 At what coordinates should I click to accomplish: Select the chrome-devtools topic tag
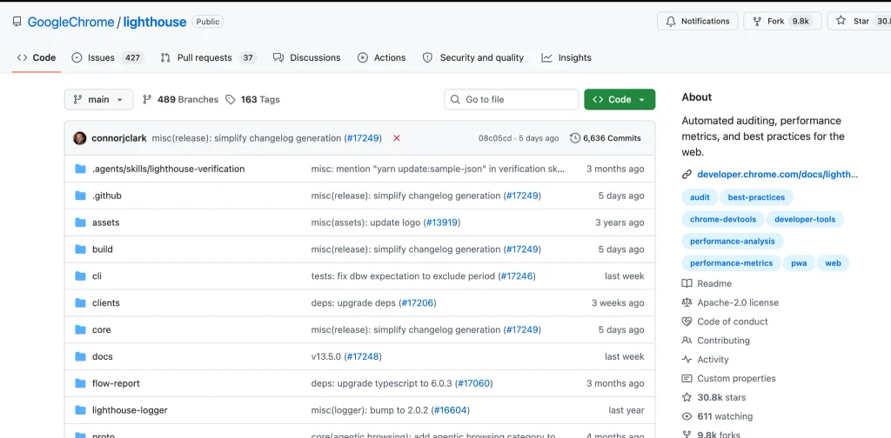723,219
